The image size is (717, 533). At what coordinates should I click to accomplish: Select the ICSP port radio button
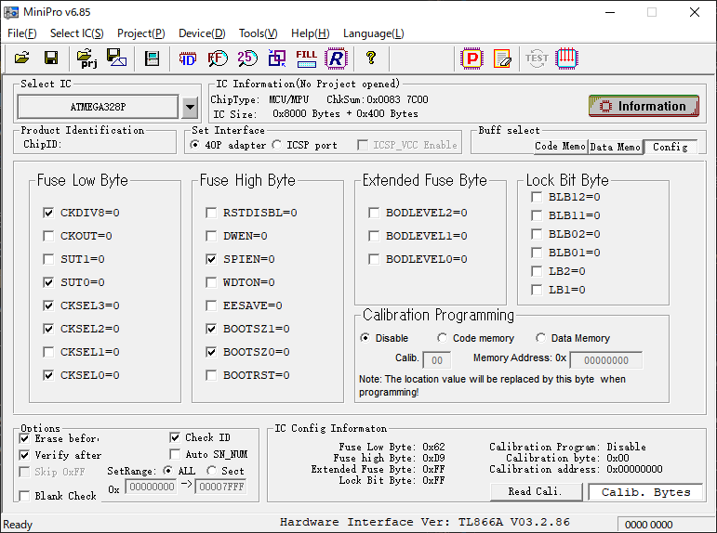click(276, 145)
